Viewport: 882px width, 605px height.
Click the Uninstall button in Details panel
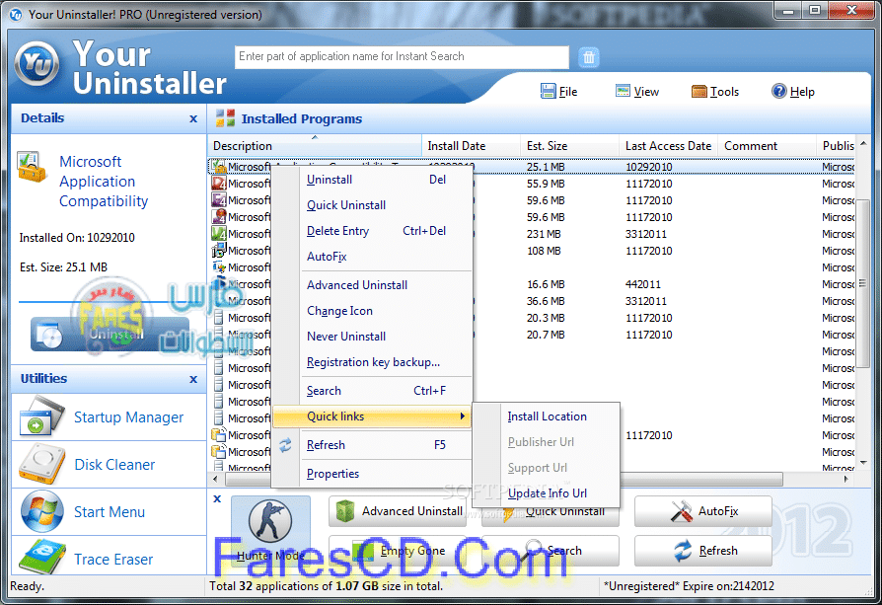tap(110, 335)
